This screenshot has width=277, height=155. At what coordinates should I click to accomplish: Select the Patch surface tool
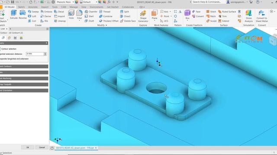[211, 16]
